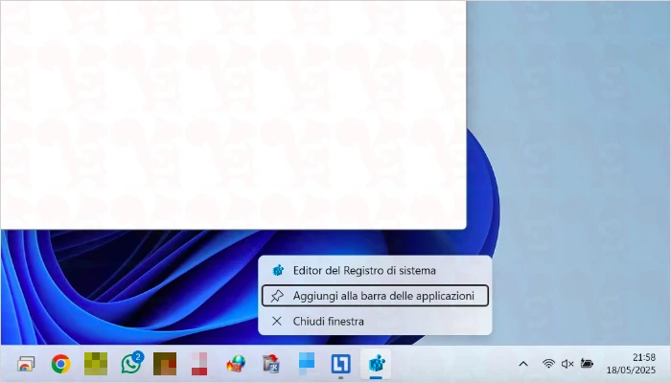This screenshot has height=383, width=671.
Task: Click the blurred light-blue taskbar icon
Action: [x=306, y=364]
